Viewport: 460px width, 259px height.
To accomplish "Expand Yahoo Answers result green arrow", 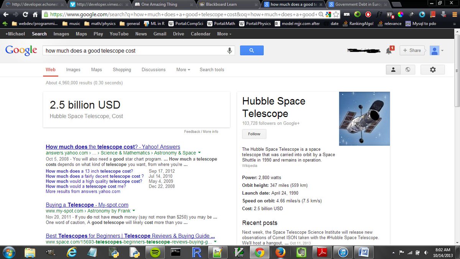I will (x=200, y=153).
